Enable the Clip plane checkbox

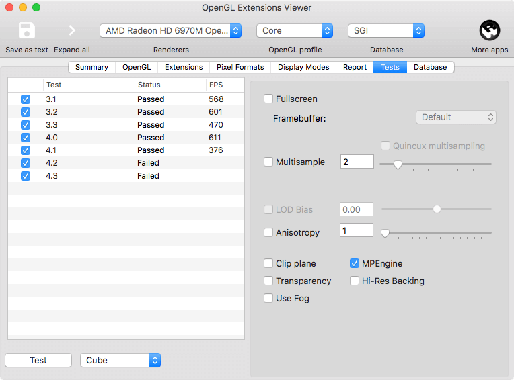point(268,263)
